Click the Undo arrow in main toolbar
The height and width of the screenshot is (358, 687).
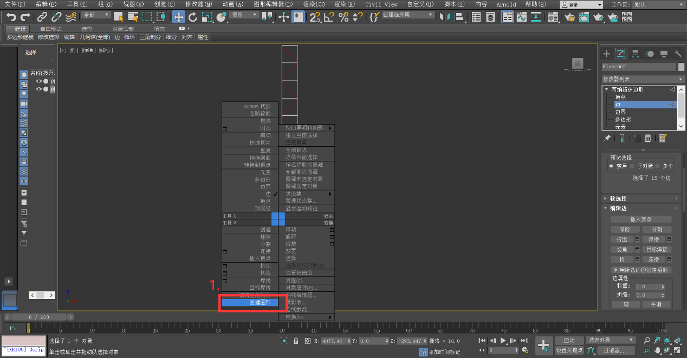pos(11,17)
